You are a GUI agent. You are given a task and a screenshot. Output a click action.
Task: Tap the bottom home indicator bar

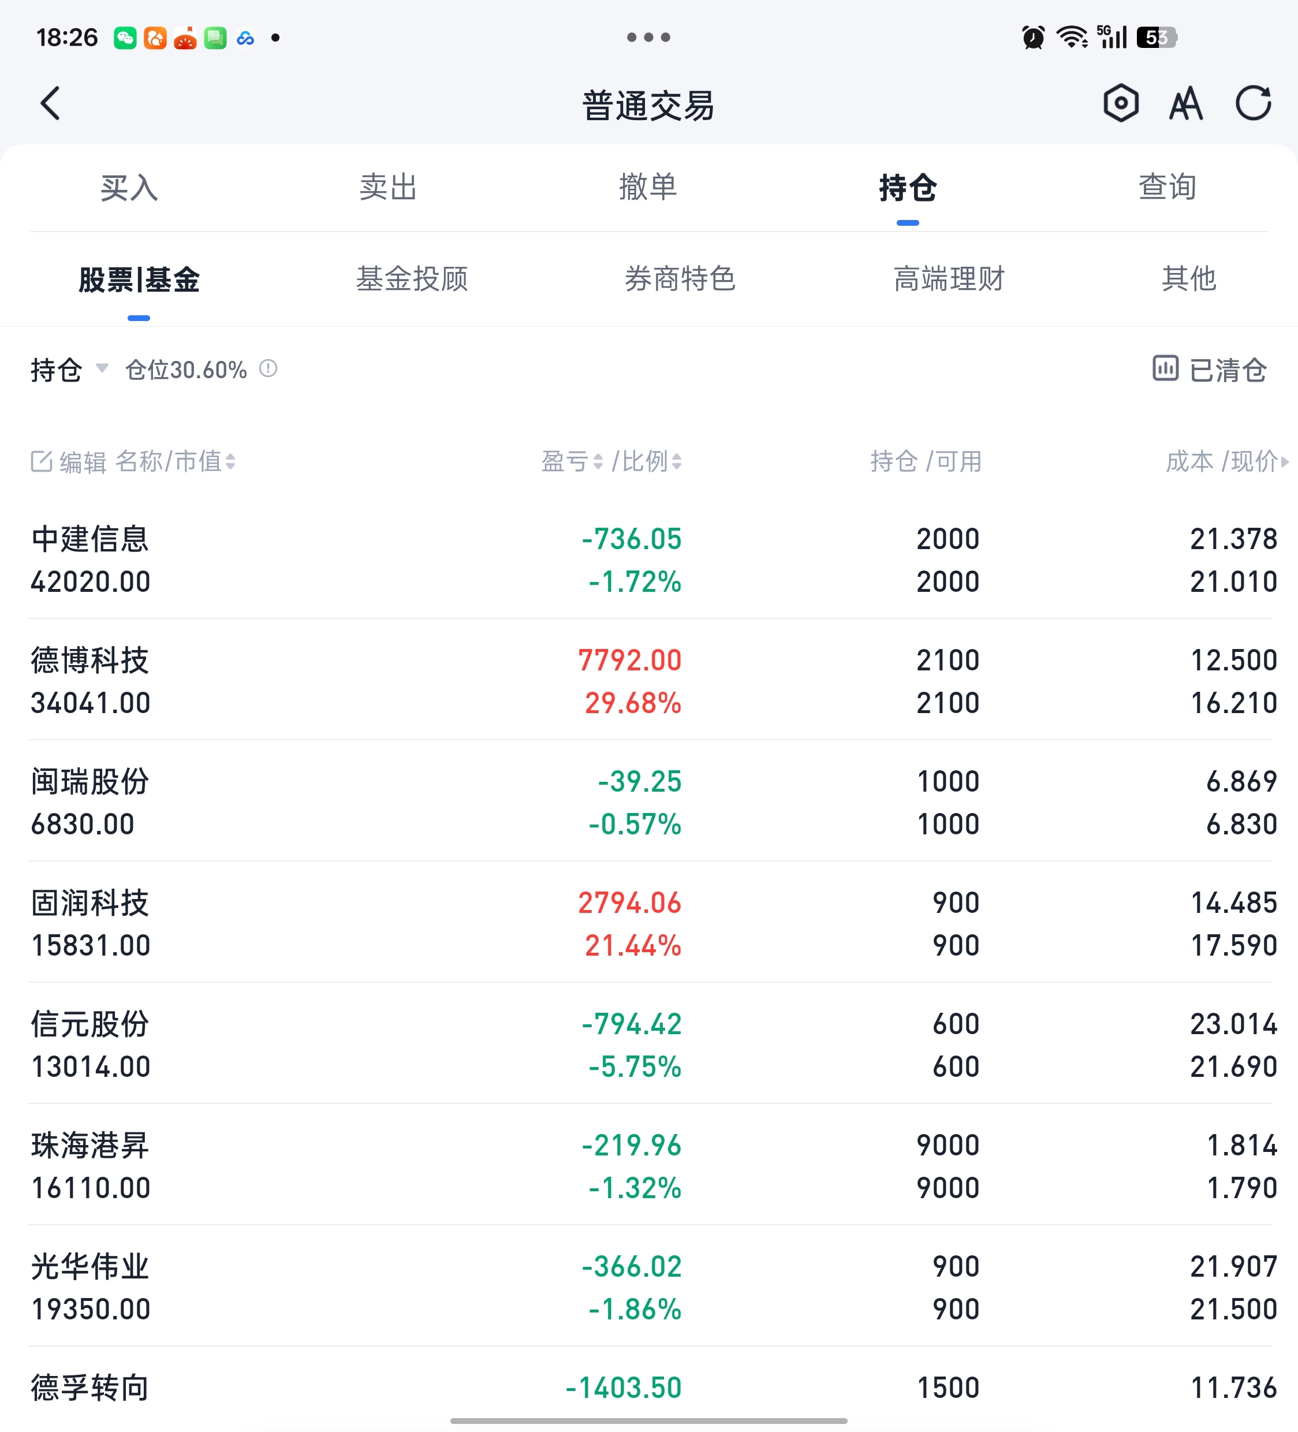[648, 1420]
